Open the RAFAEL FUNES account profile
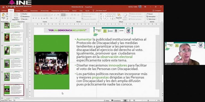The image size is (205, 102). [x=135, y=7]
